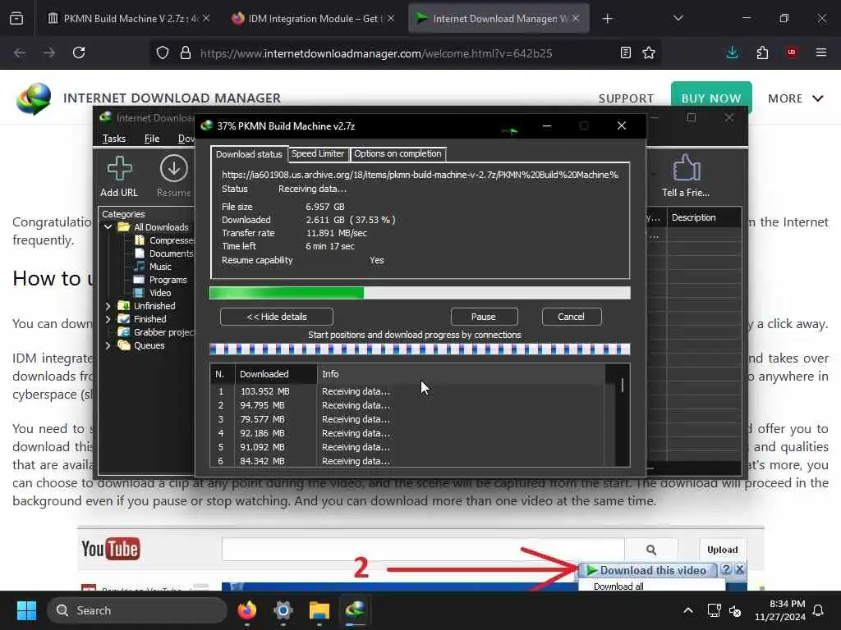The width and height of the screenshot is (841, 630).
Task: Open the MORE dropdown on the website
Action: click(x=795, y=98)
